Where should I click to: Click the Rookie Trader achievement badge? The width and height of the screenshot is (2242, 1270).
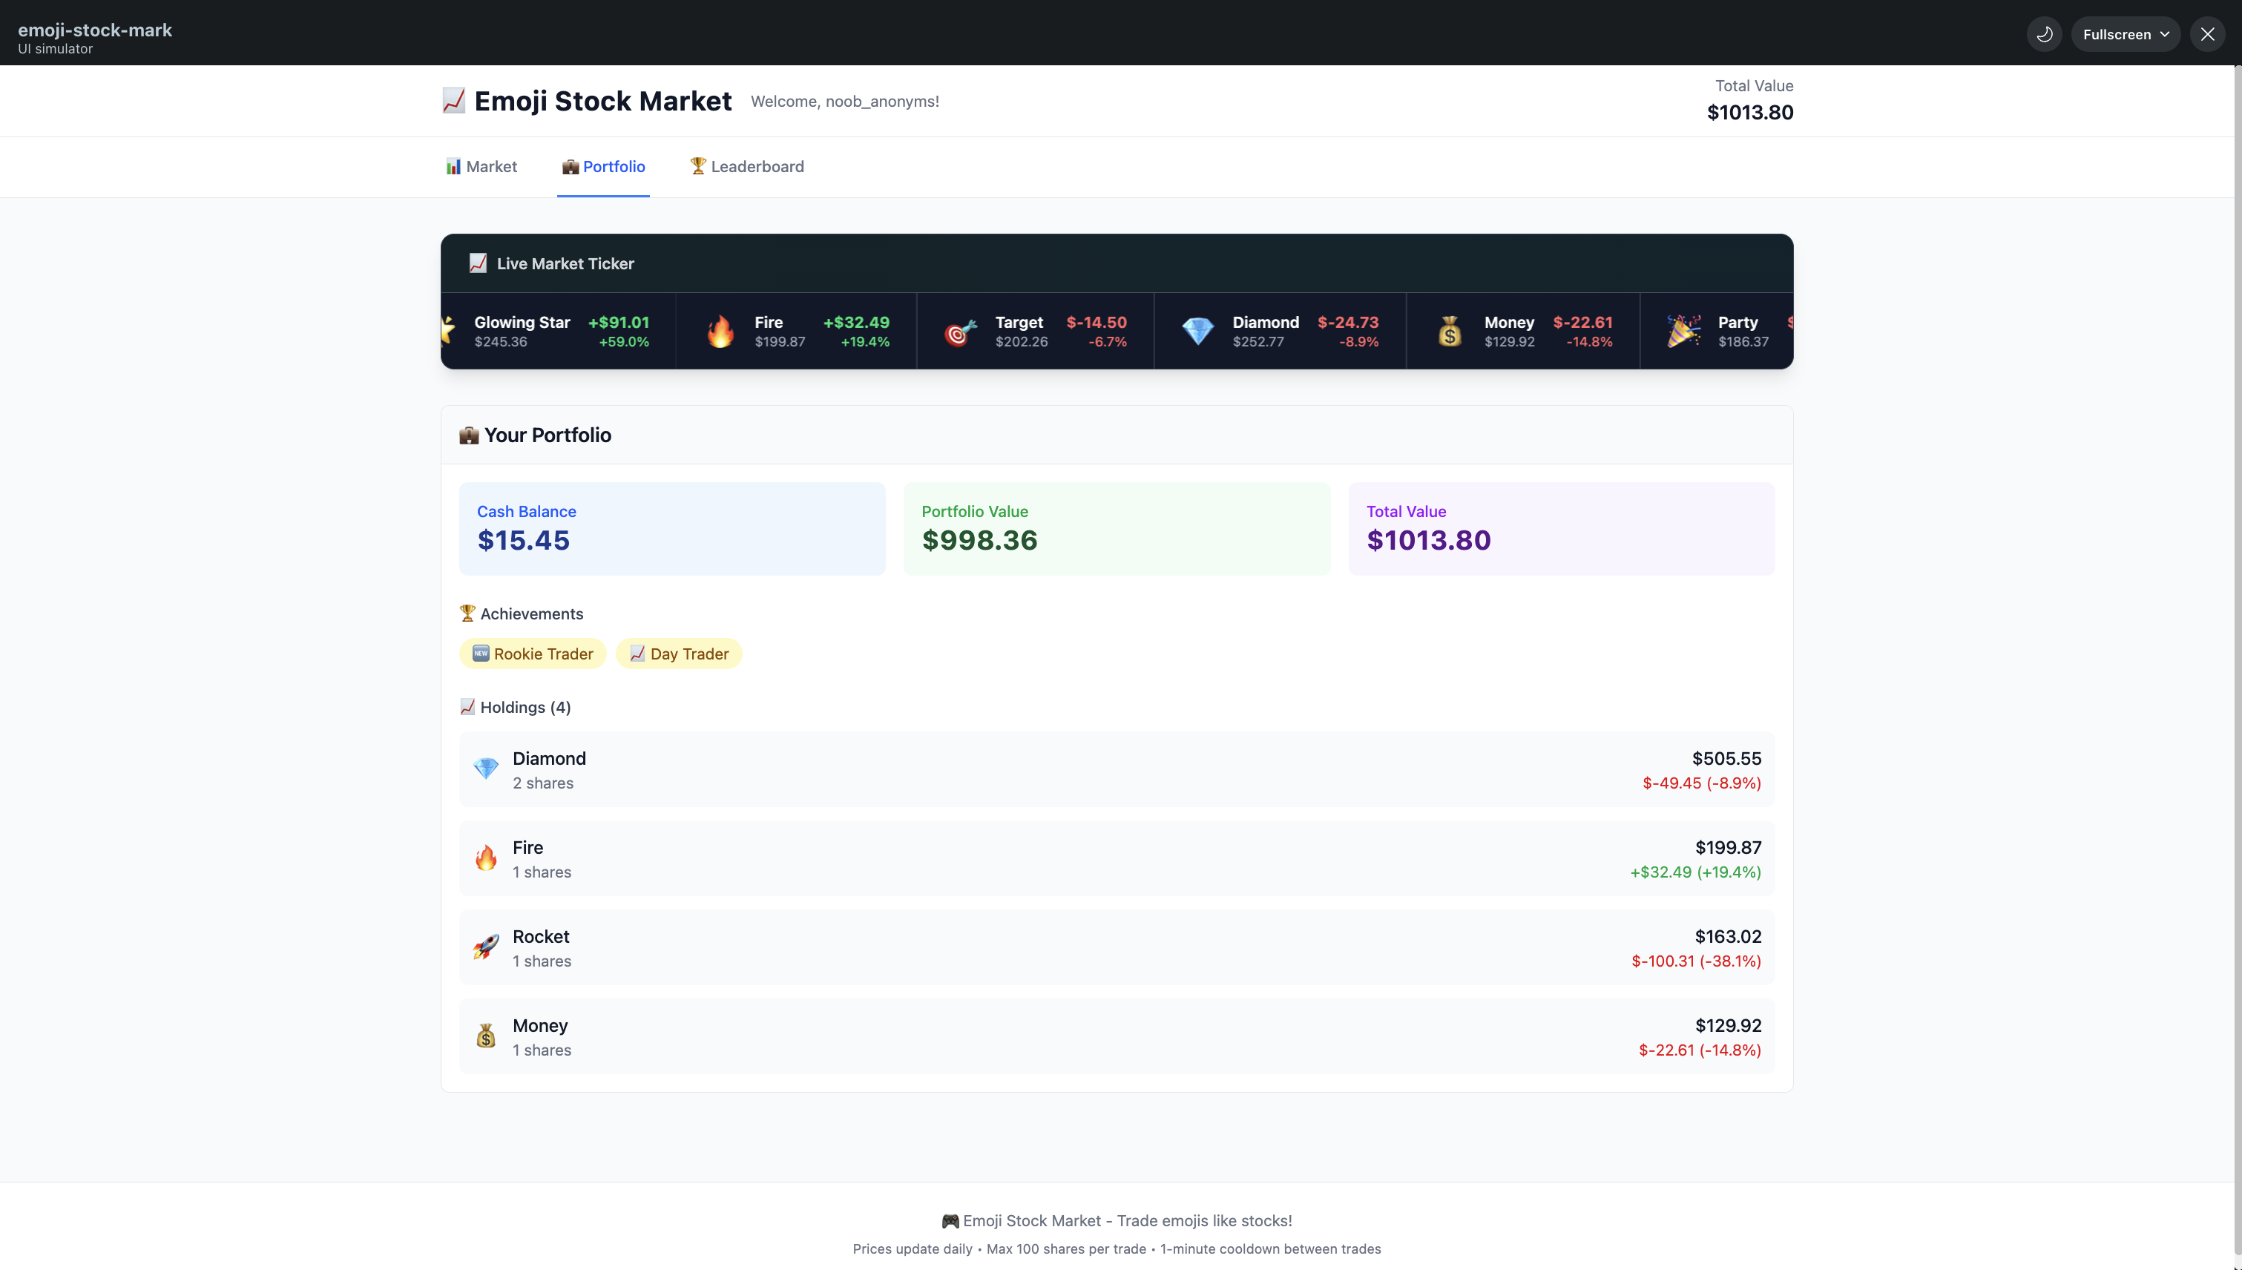coord(532,654)
